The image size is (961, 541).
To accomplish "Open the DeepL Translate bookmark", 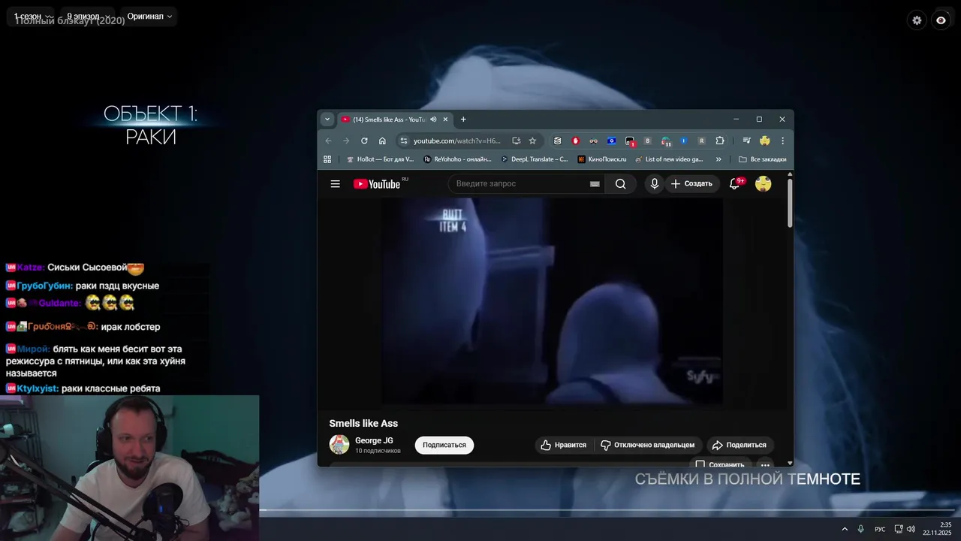I will pyautogui.click(x=534, y=159).
